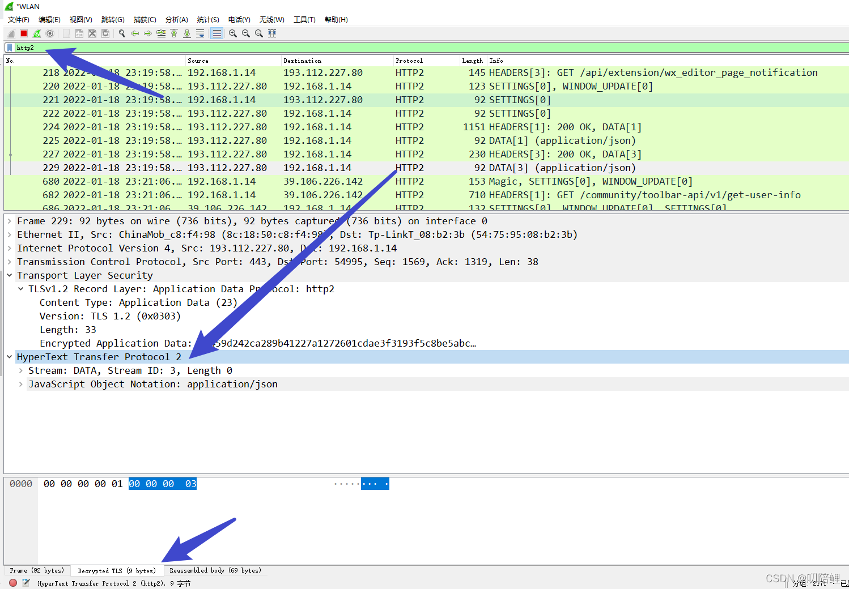This screenshot has height=589, width=849.
Task: Collapse the Transport Layer Security node
Action: point(10,275)
